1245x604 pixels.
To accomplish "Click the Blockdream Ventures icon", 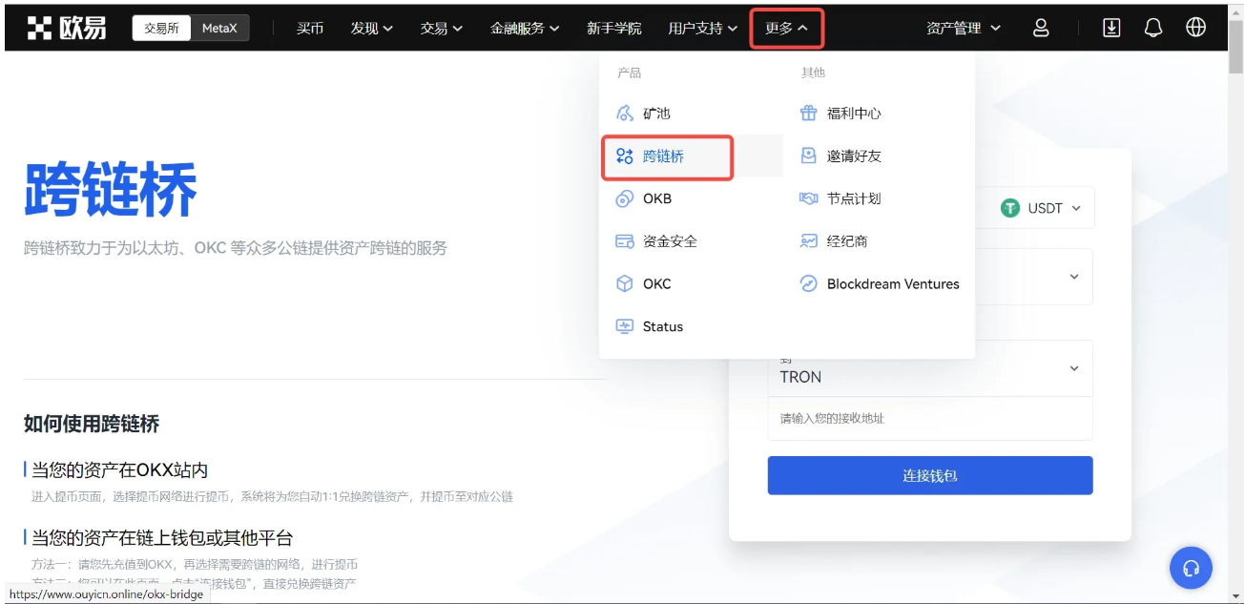I will 809,284.
